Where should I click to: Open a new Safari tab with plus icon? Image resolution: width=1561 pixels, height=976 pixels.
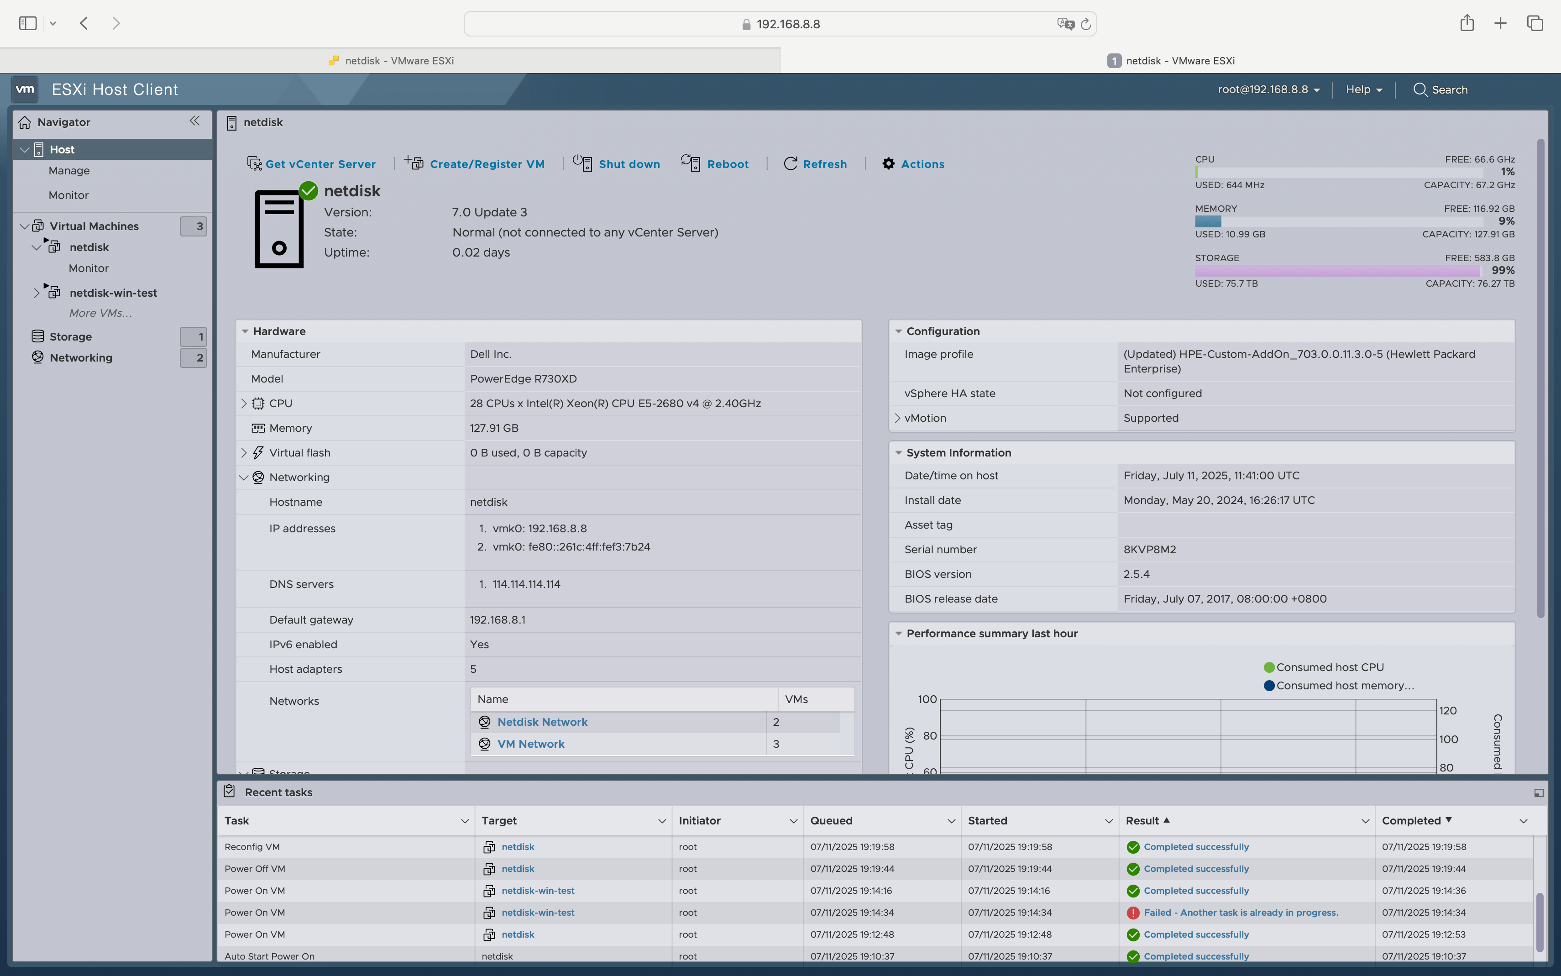[x=1500, y=23]
